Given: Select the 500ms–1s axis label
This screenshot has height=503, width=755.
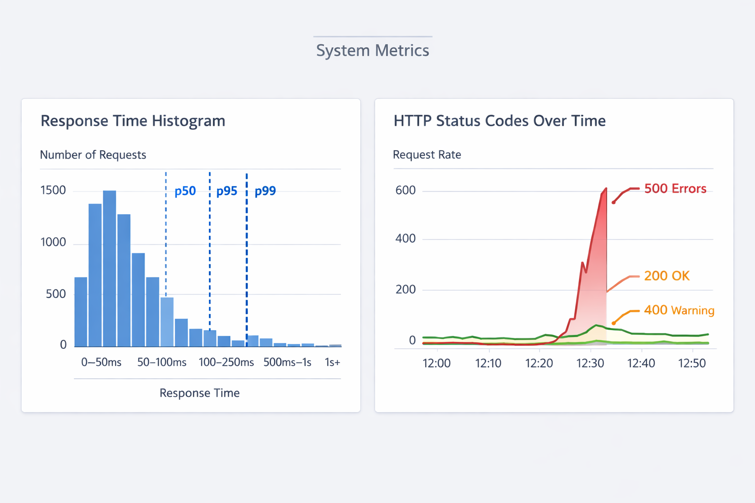Looking at the screenshot, I should tap(287, 363).
